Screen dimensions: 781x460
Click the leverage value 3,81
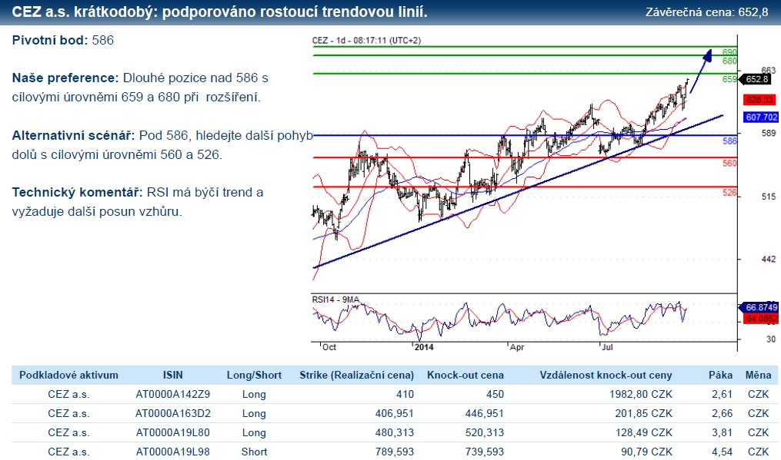723,432
